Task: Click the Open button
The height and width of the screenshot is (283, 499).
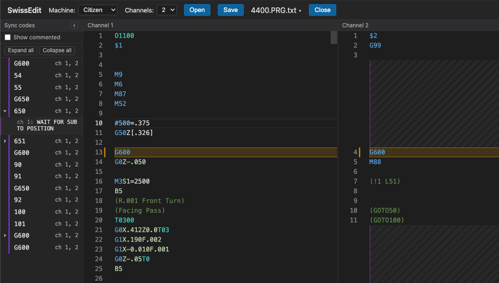Action: (197, 10)
